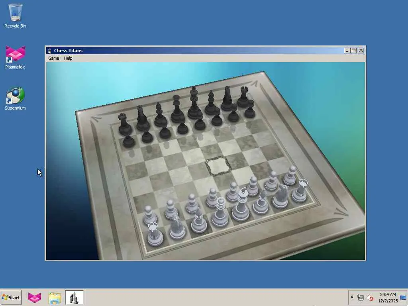408x306 pixels.
Task: Open the Help menu
Action: (x=68, y=58)
